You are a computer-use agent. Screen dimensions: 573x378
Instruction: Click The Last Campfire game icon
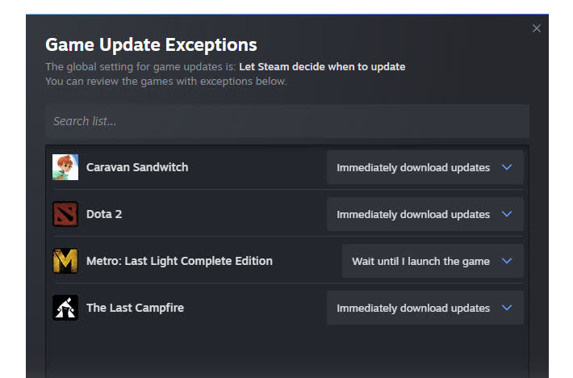[x=65, y=308]
